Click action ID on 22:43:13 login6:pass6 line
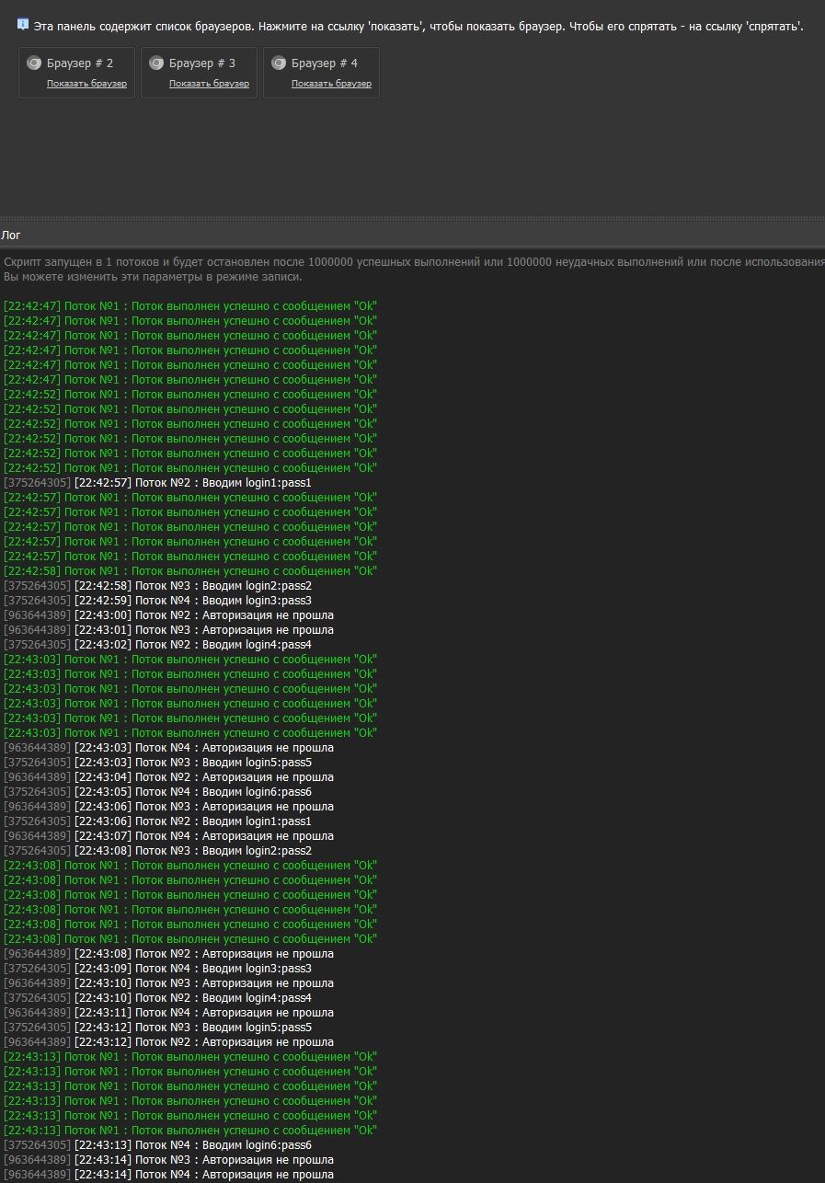Viewport: 825px width, 1183px height. (37, 1145)
